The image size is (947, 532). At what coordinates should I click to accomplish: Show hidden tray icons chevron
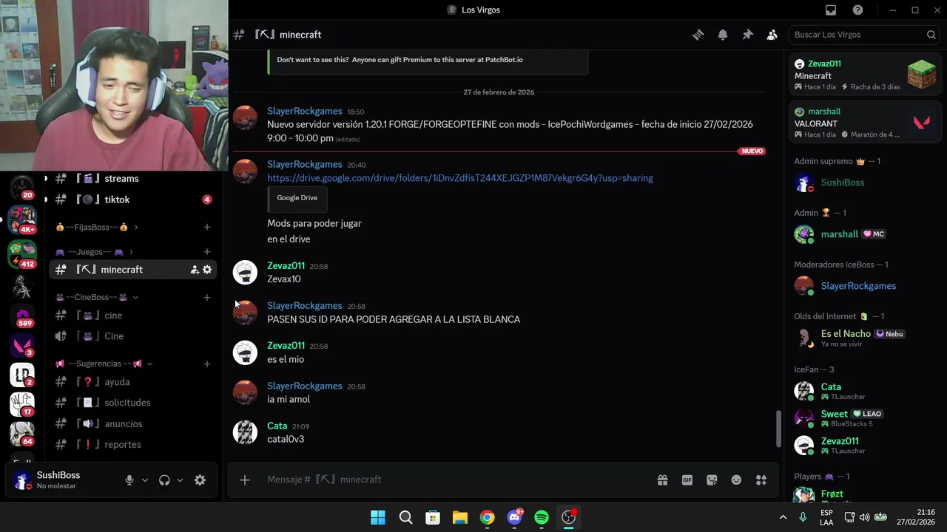tap(783, 517)
